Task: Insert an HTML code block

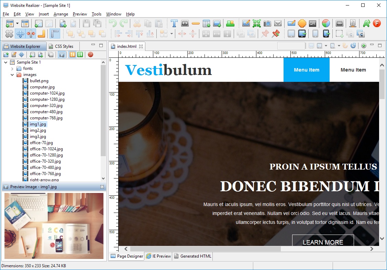Action: pos(185,23)
